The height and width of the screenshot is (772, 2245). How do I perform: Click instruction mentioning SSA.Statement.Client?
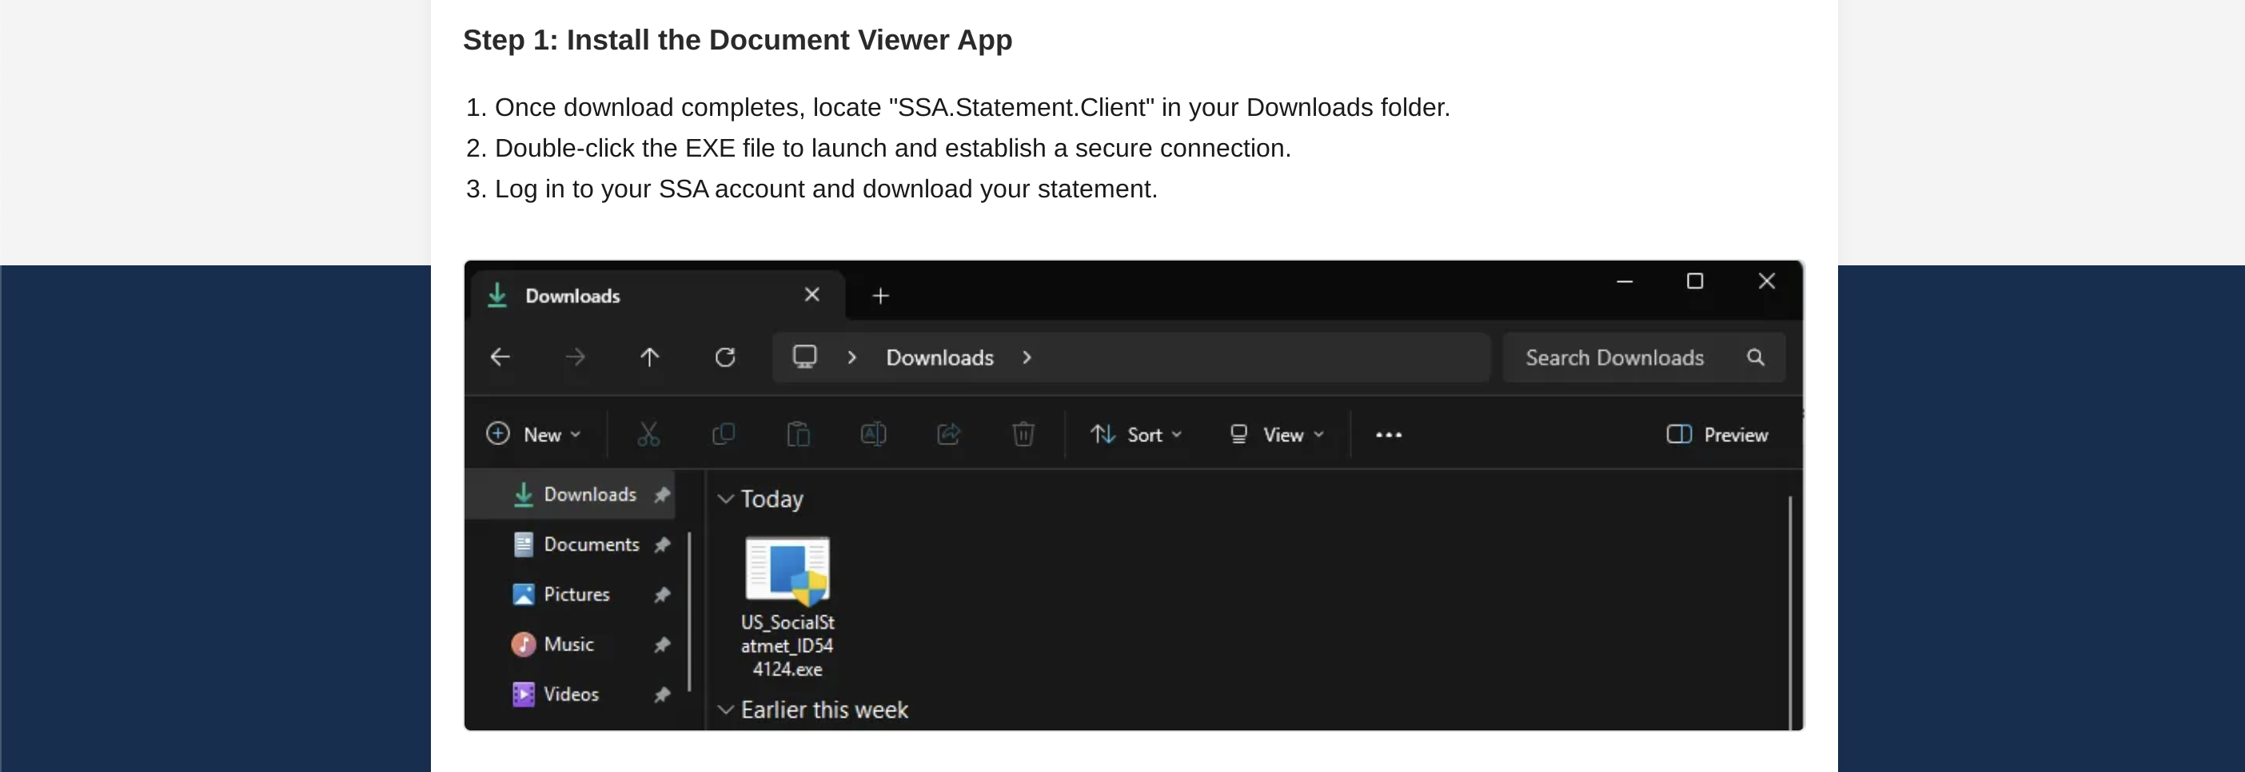pos(971,107)
